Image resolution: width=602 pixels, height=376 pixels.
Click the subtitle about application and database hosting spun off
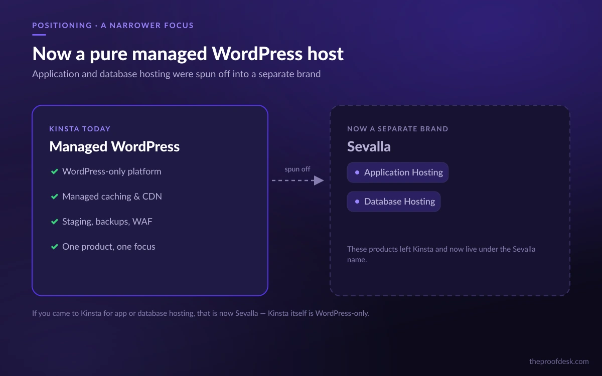[176, 74]
